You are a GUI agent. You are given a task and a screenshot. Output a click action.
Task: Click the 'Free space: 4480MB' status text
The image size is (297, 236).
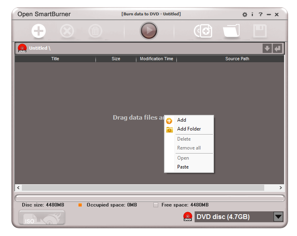pyautogui.click(x=185, y=205)
